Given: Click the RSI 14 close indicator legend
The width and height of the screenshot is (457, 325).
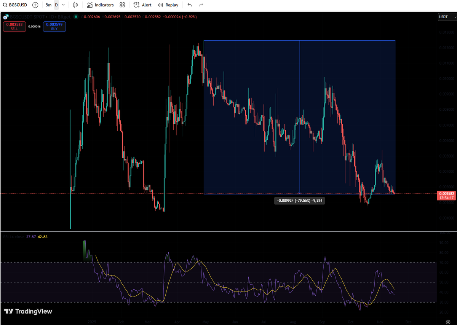Looking at the screenshot, I should (13, 237).
